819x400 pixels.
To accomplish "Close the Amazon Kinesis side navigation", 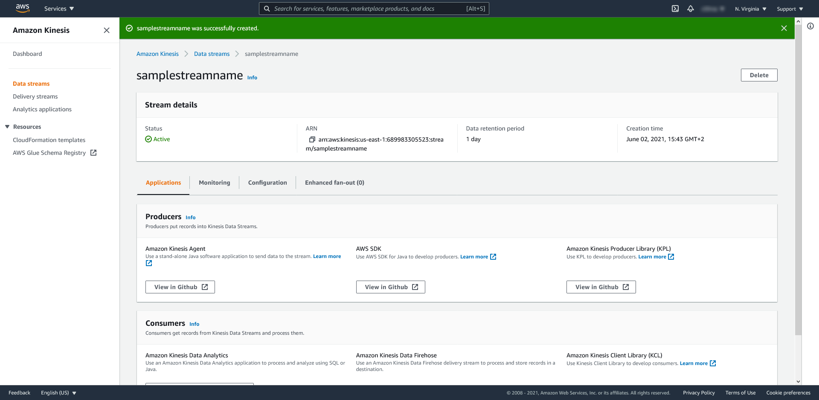I will (x=107, y=30).
